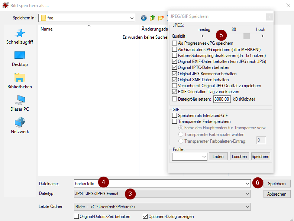Enable Als Progressives-JPG speichern

pyautogui.click(x=175, y=44)
